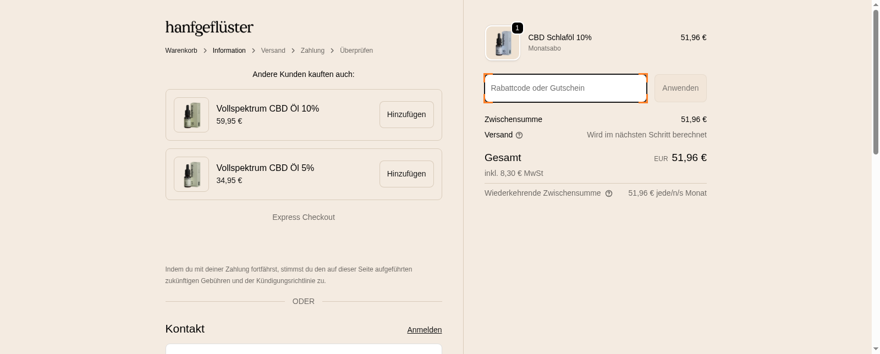This screenshot has height=354, width=880.
Task: Click the Versand help question icon
Action: pyautogui.click(x=519, y=135)
